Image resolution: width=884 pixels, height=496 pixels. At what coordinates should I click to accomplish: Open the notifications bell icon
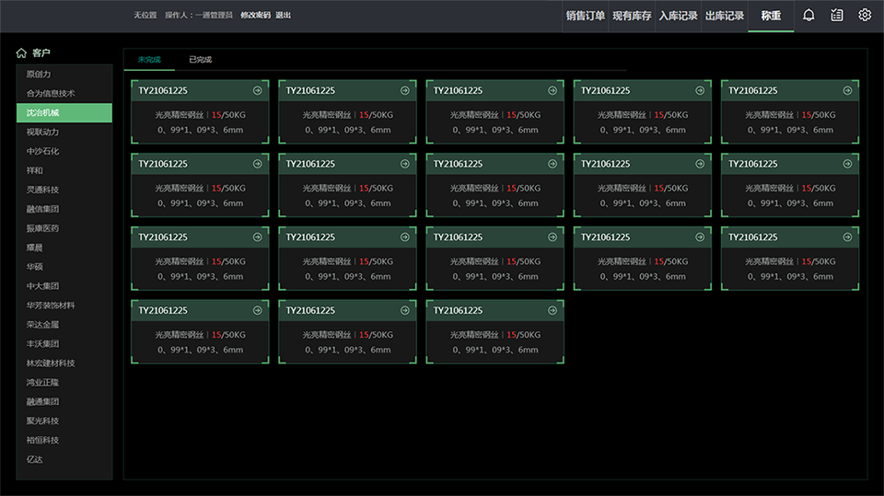point(808,16)
